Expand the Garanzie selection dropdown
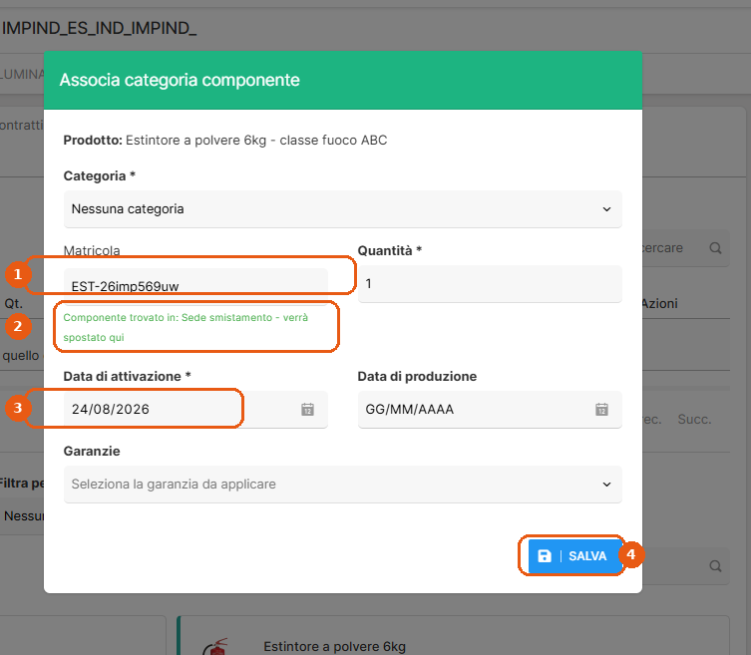Viewport: 751px width, 655px height. coord(342,485)
